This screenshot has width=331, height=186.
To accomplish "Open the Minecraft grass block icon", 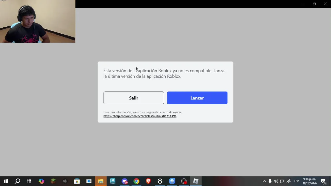I will [53, 181].
